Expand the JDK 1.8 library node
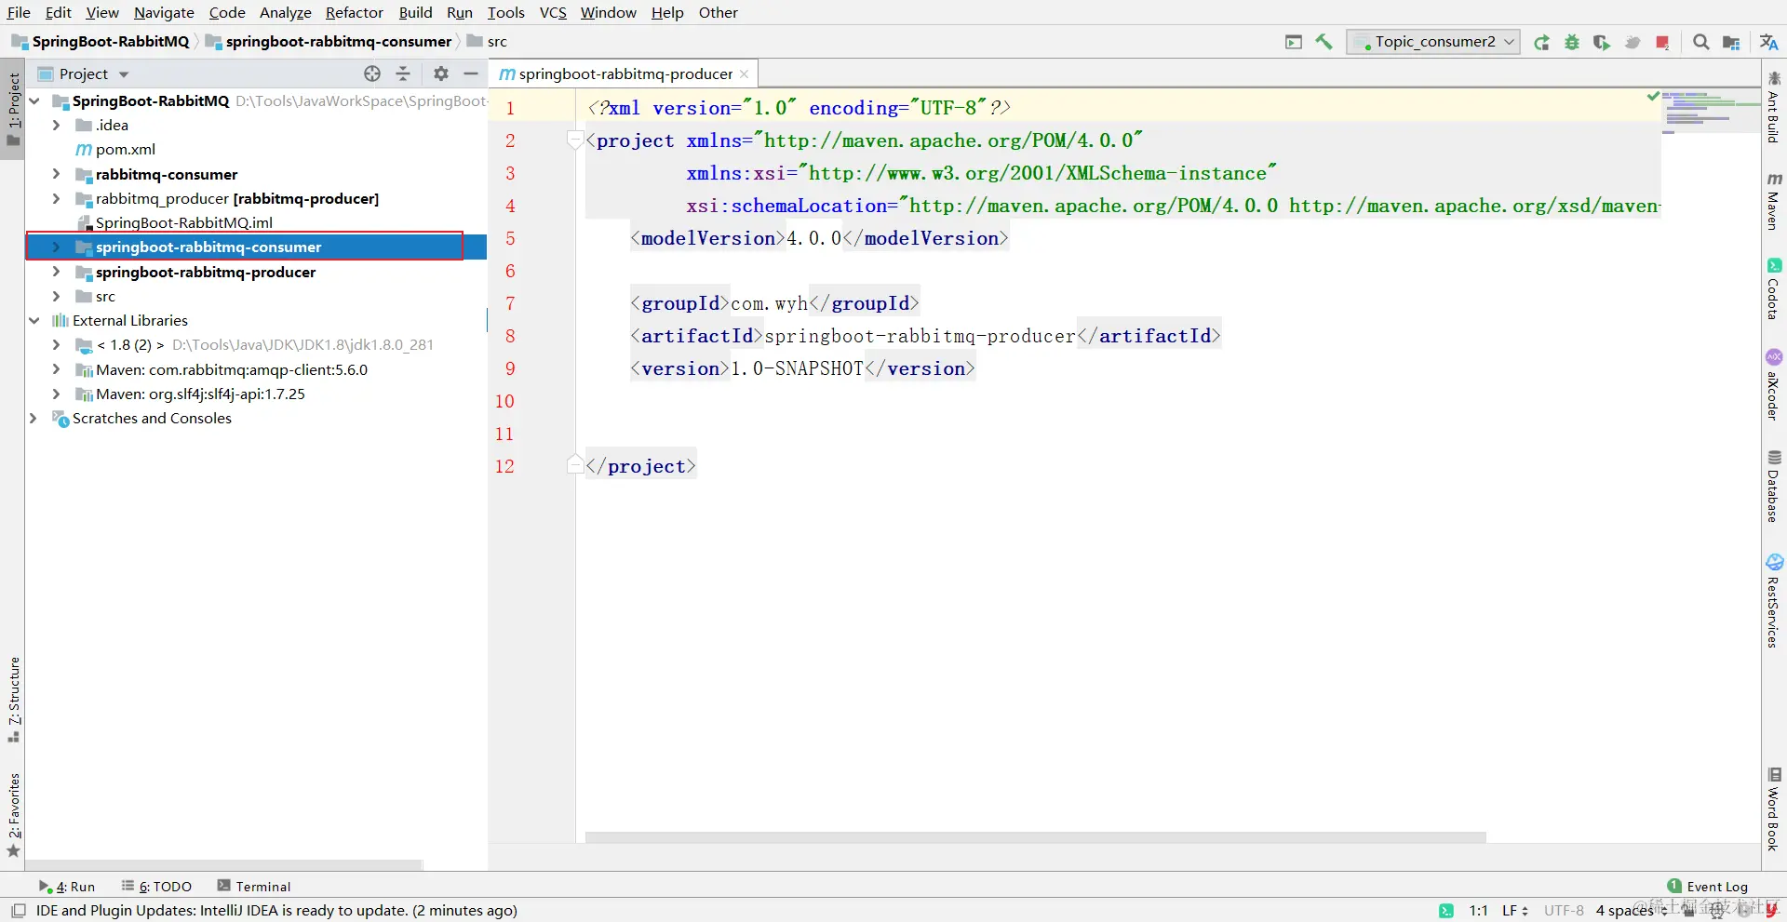 56,344
